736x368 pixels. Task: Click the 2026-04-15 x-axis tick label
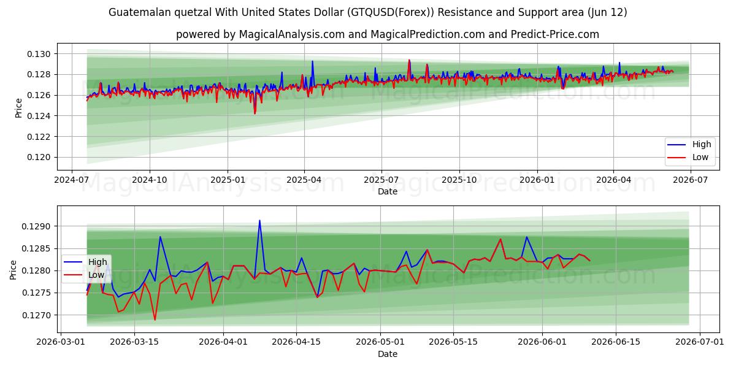tap(296, 342)
